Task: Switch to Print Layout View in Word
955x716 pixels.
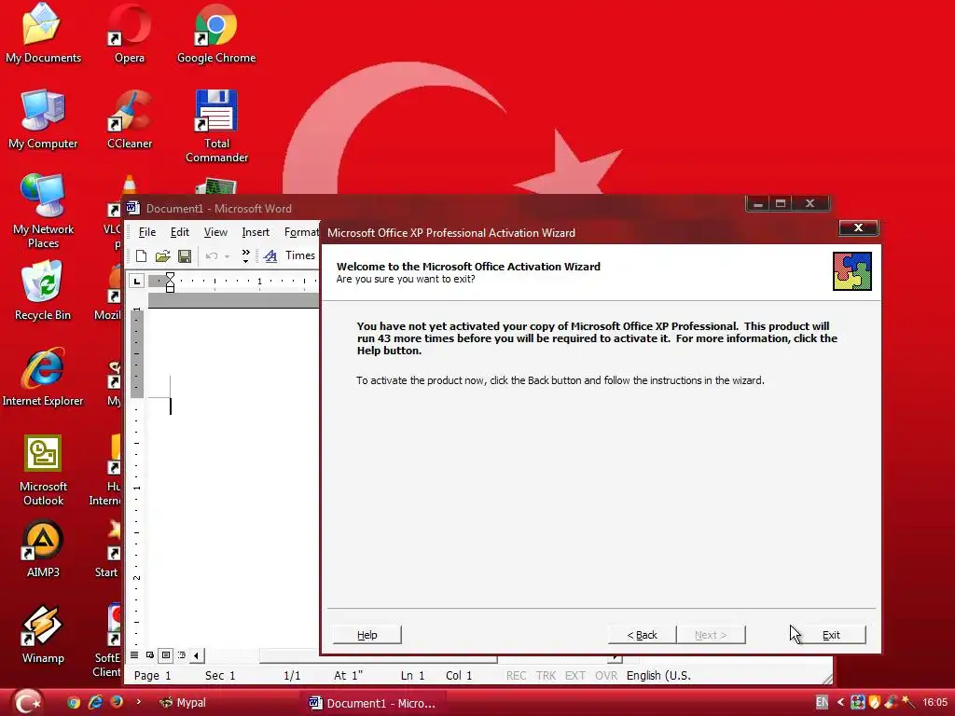Action: point(166,655)
